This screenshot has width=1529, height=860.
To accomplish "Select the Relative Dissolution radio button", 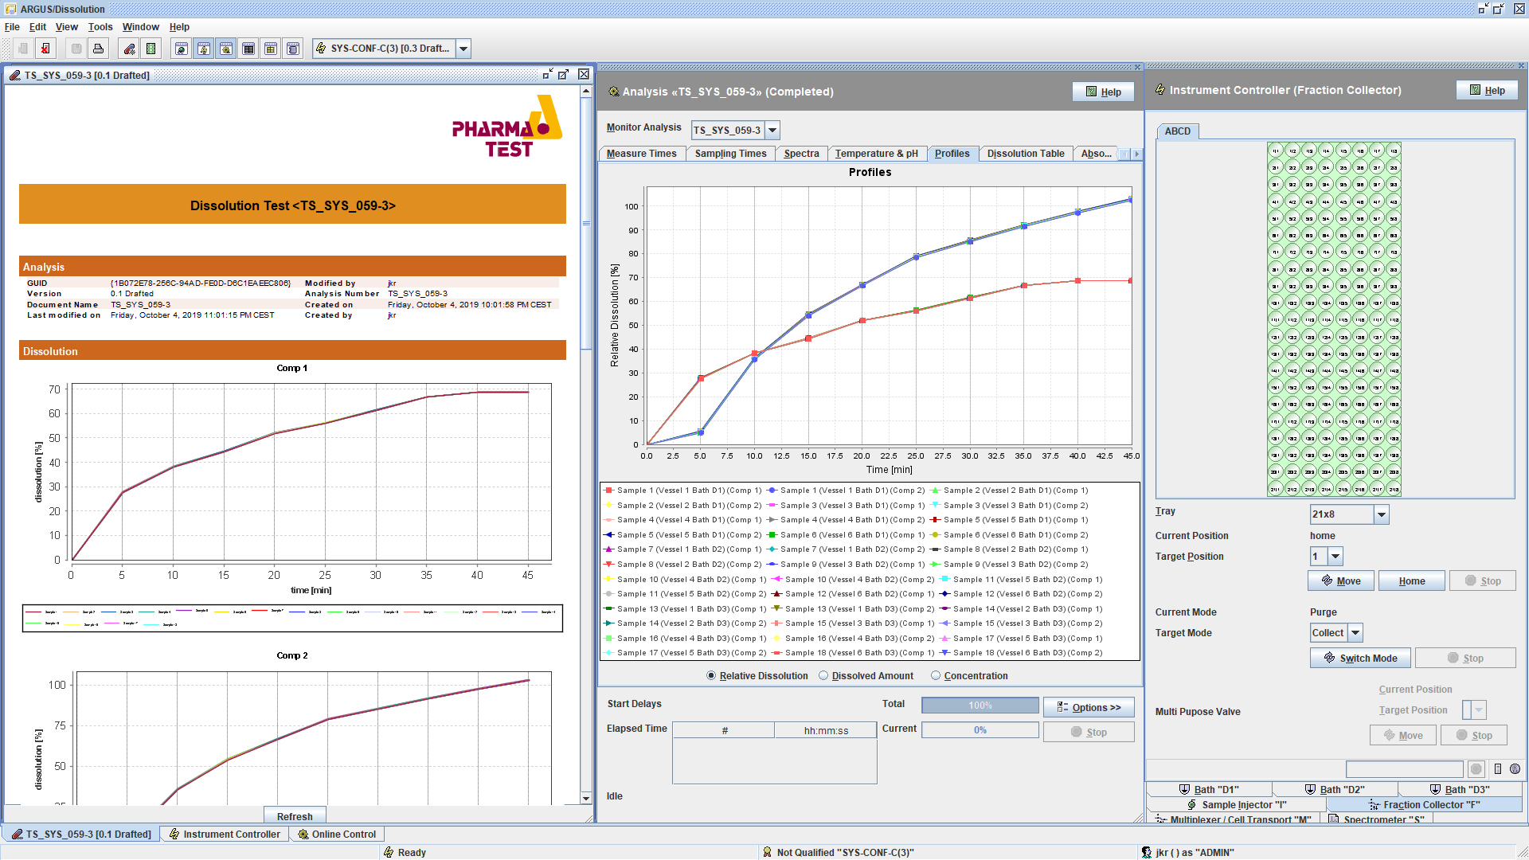I will click(x=711, y=676).
